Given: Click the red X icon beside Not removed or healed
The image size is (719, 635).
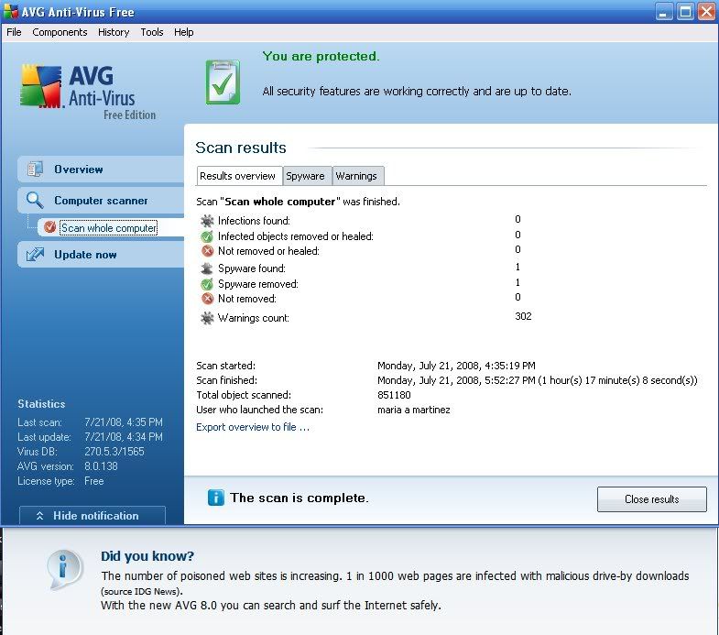Looking at the screenshot, I should pyautogui.click(x=207, y=251).
